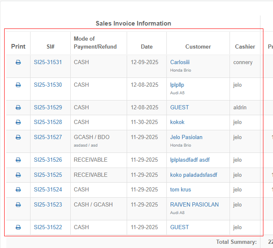Open invoice link SI25-31522

point(48,227)
